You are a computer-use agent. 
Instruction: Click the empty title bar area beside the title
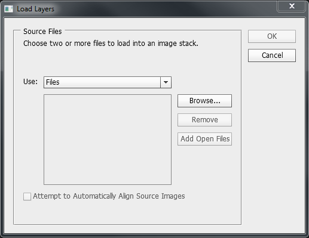coord(166,9)
